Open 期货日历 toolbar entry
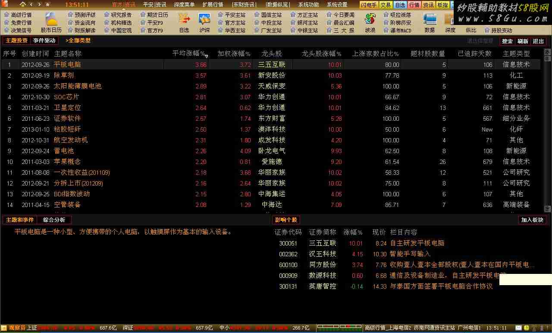 coord(154,15)
